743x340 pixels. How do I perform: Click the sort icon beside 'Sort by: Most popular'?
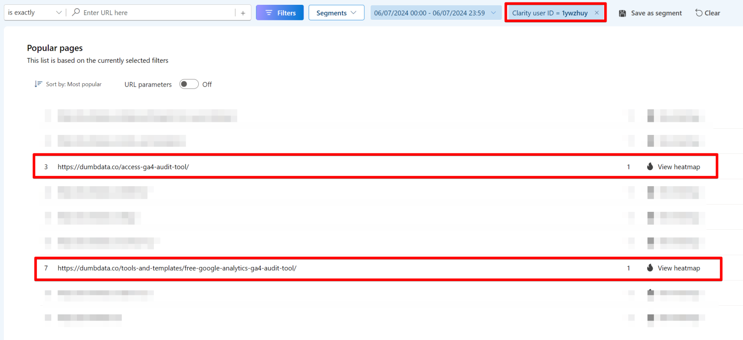tap(38, 84)
